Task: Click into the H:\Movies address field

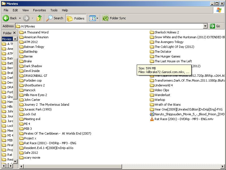Action: pyautogui.click(x=109, y=26)
